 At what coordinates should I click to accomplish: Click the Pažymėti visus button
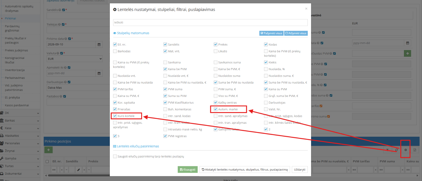271,33
